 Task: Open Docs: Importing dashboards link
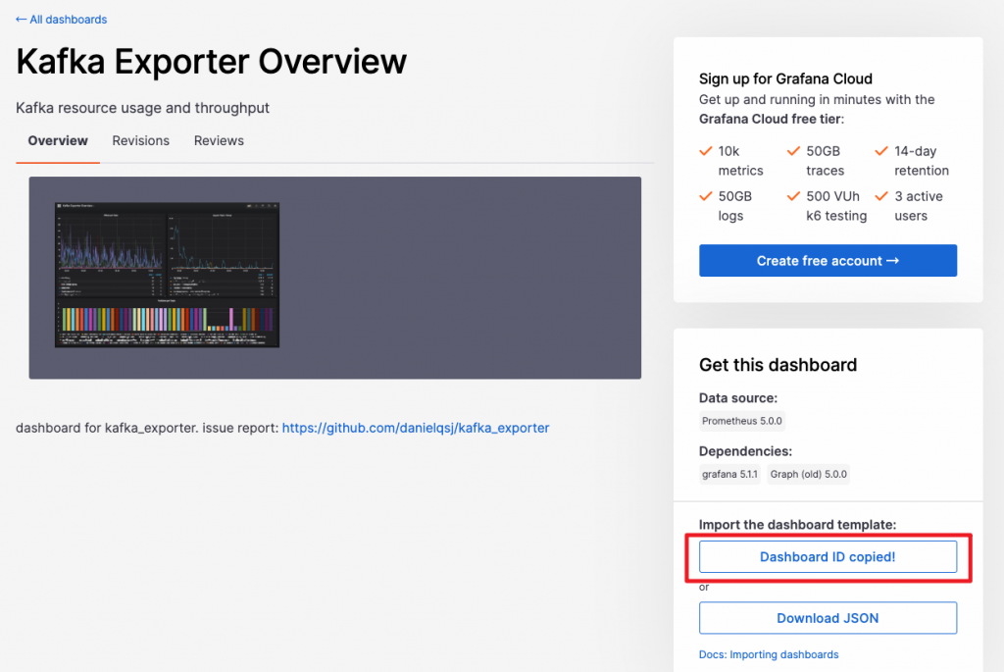click(769, 654)
